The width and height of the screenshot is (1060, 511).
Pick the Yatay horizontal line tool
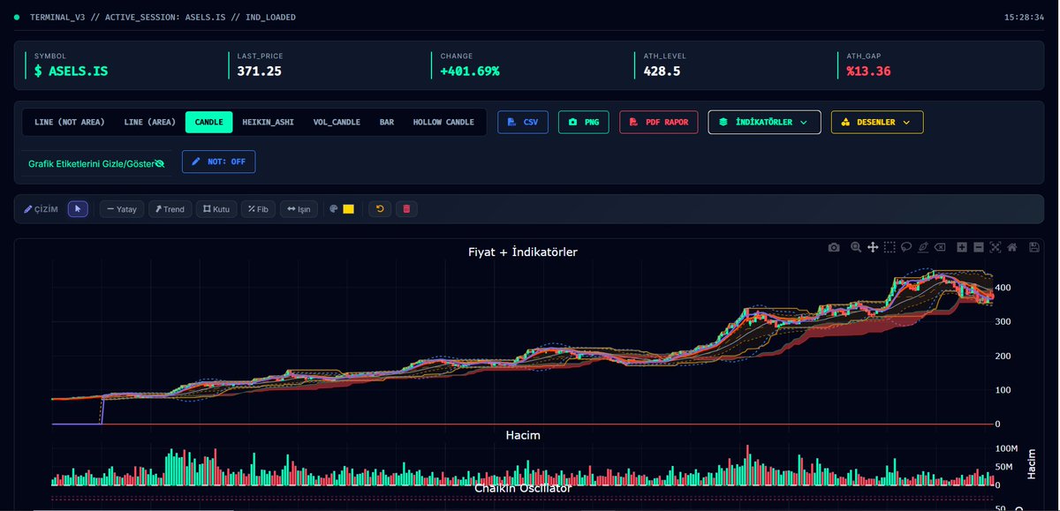(x=121, y=209)
